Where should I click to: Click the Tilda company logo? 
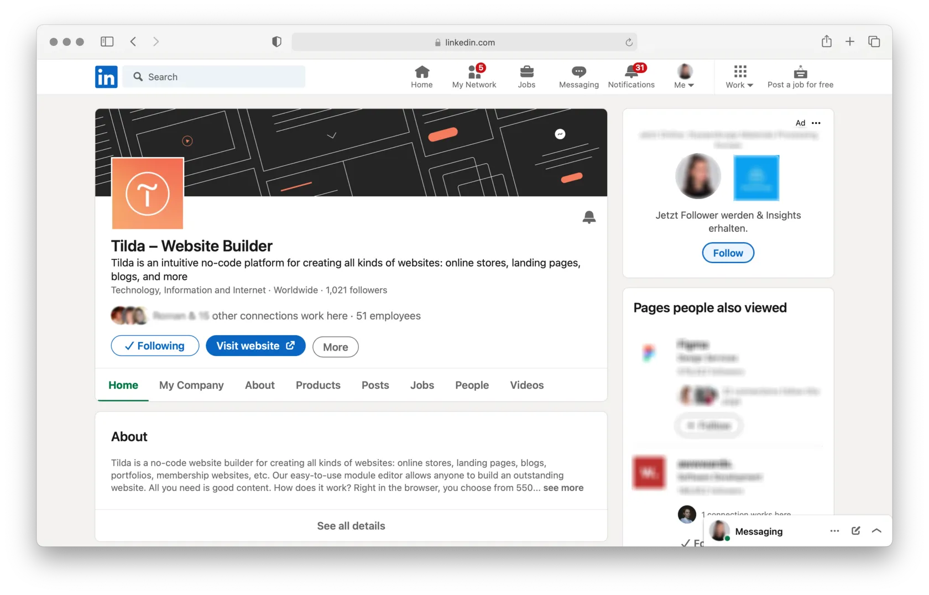tap(148, 194)
